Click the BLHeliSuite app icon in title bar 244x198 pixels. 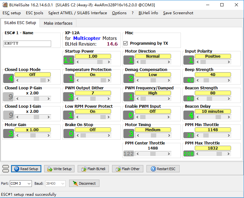coord(5,5)
